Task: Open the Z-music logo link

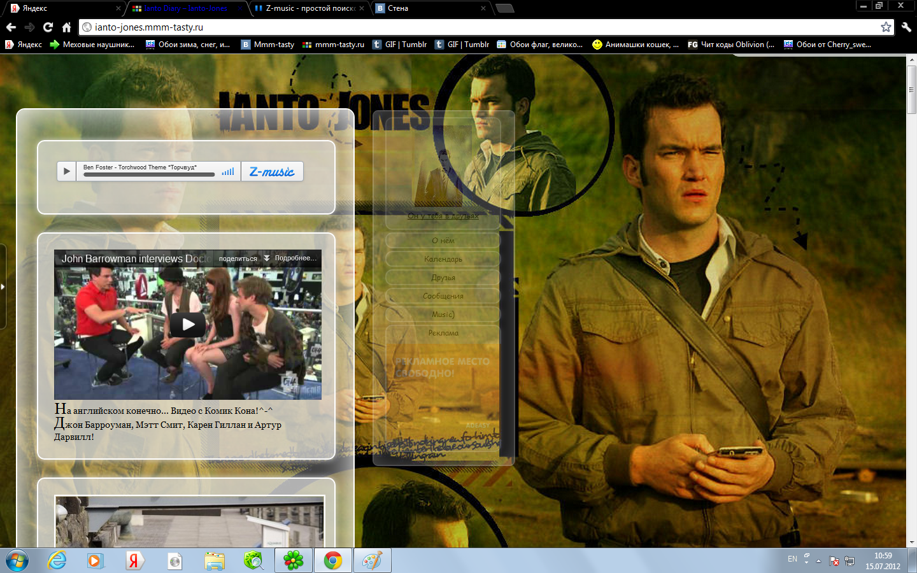Action: (272, 171)
